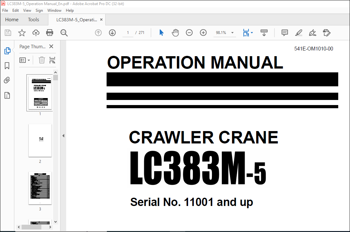Click the scrolling mode keyboard icon
350x232 pixels.
coord(264,33)
